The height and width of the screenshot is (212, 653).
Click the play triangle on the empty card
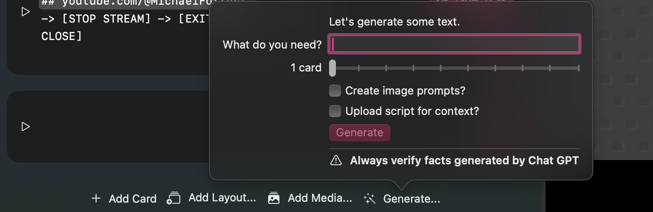click(x=26, y=126)
